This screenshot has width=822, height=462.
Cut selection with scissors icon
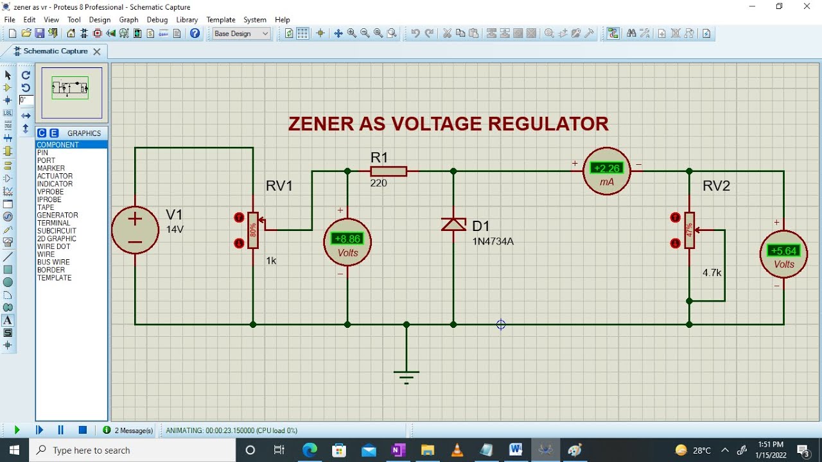click(447, 33)
